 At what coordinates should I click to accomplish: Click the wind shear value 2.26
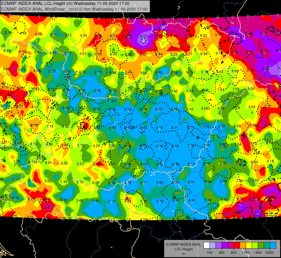tap(31, 199)
